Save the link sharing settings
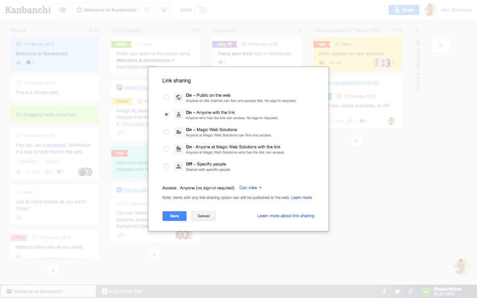 click(174, 216)
